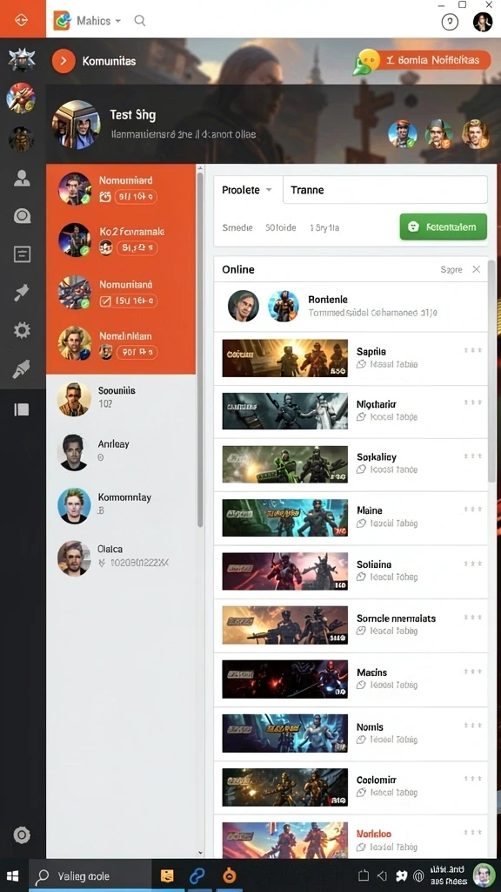Screen dimensions: 501x892
Task: Click the orange logo icon at top-left
Action: pos(22,20)
